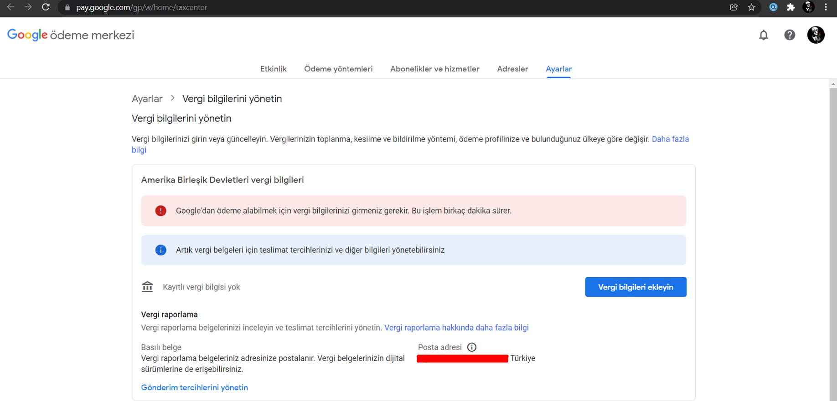Click the red error alert icon
The width and height of the screenshot is (837, 401).
click(160, 211)
